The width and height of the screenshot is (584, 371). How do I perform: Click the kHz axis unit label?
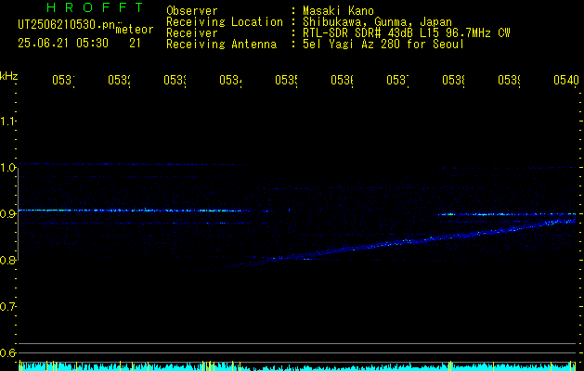(x=8, y=76)
